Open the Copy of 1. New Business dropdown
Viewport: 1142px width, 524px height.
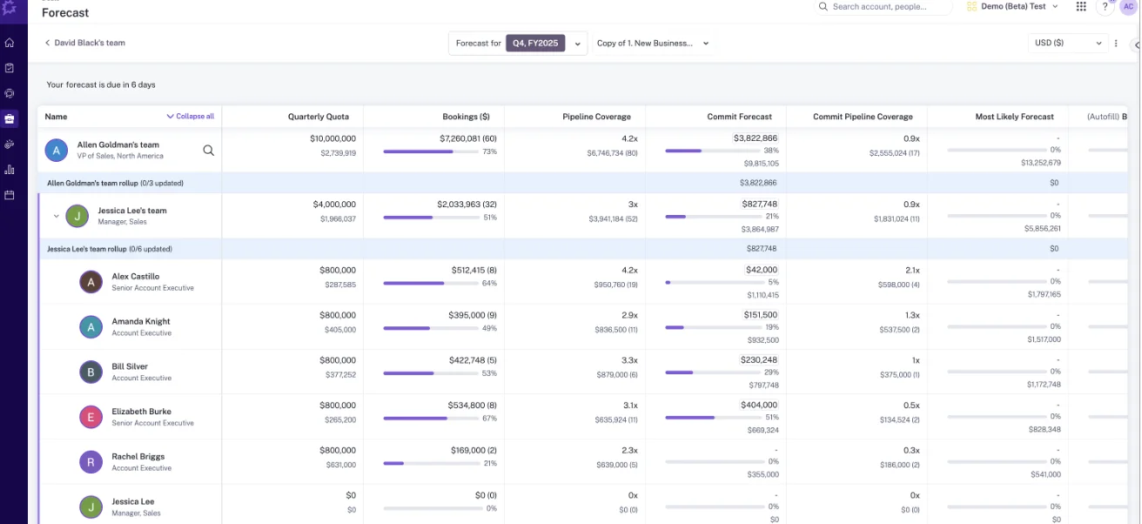pyautogui.click(x=653, y=43)
